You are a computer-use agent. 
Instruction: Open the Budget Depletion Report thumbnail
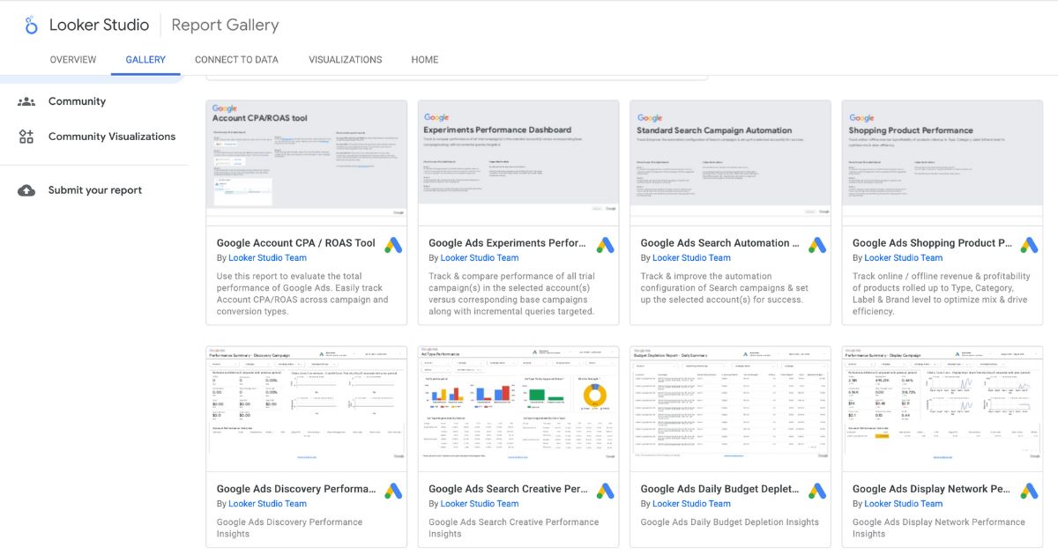point(730,403)
